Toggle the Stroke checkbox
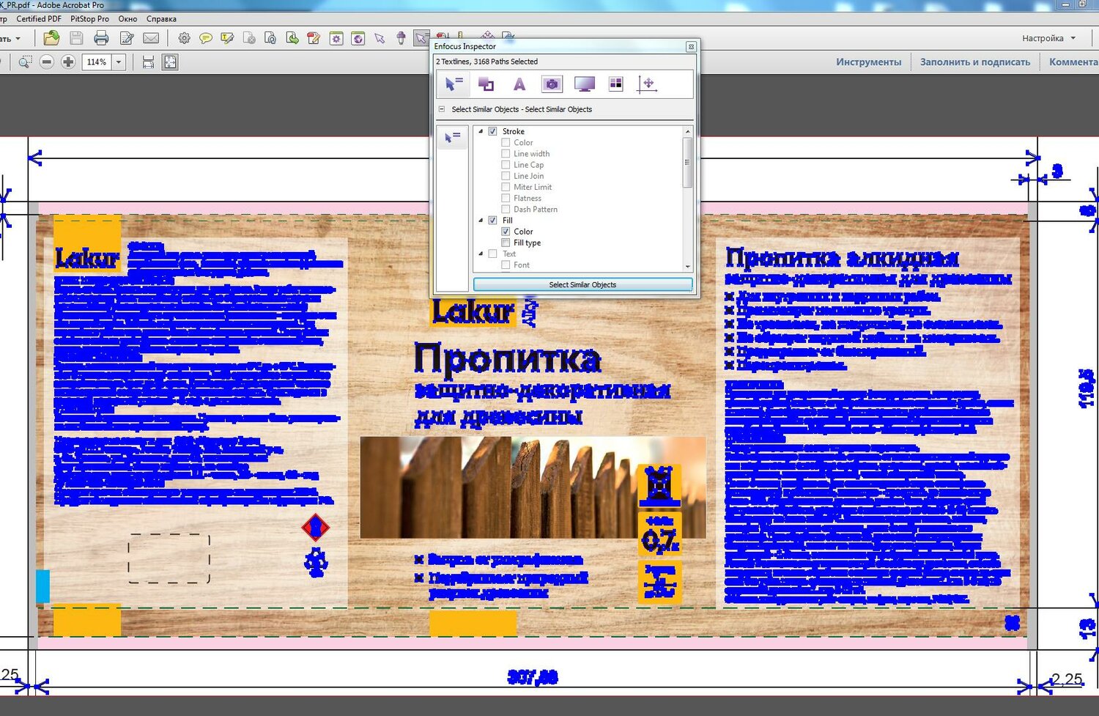The height and width of the screenshot is (716, 1099). point(492,132)
